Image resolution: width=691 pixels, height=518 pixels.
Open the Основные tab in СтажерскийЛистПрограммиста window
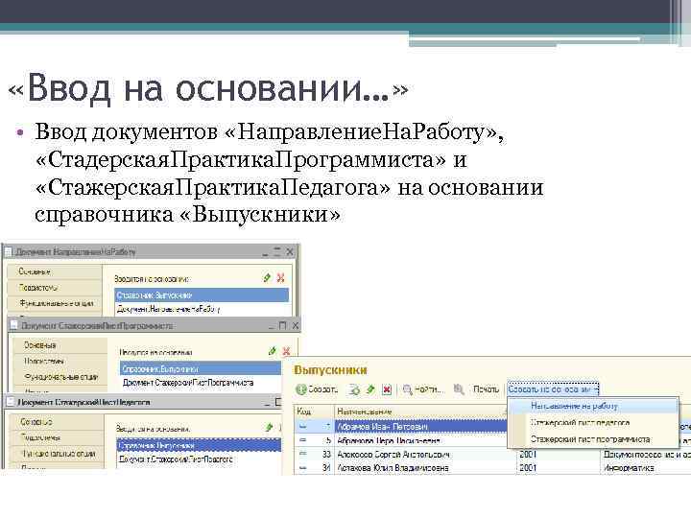click(x=60, y=345)
